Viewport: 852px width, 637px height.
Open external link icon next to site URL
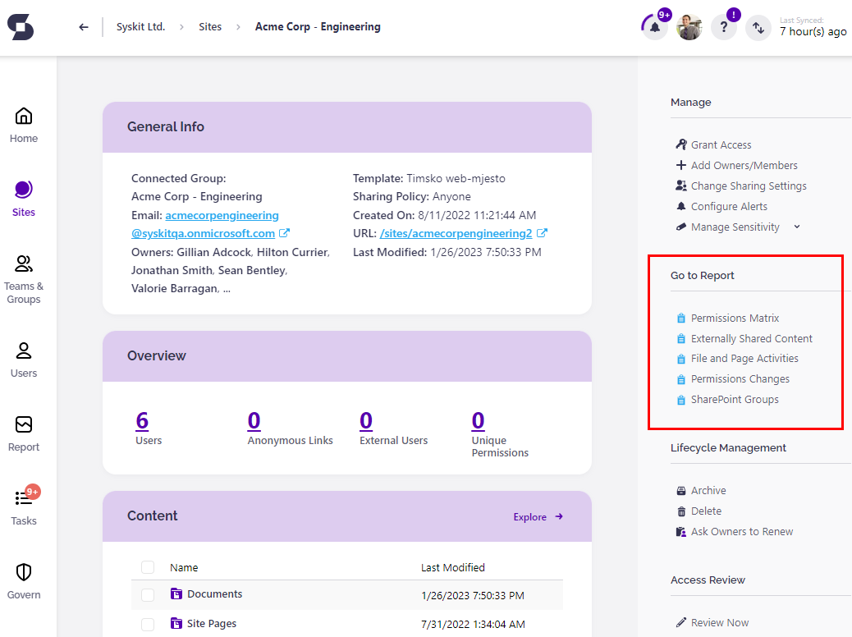(542, 233)
